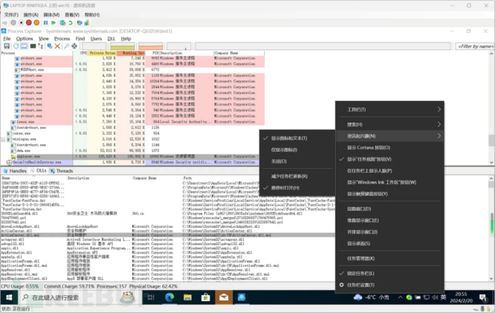Click the Refresh Now toolbar icon
495x313 pixels.
[15, 46]
